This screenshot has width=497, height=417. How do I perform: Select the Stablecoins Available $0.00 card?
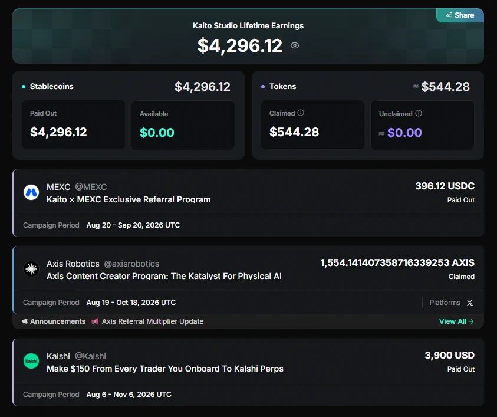coord(183,125)
